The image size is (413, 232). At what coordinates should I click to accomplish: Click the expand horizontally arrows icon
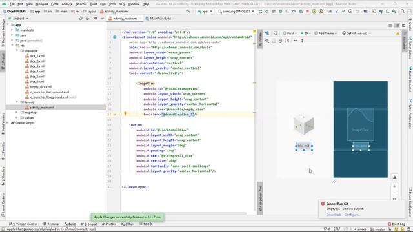(296, 41)
